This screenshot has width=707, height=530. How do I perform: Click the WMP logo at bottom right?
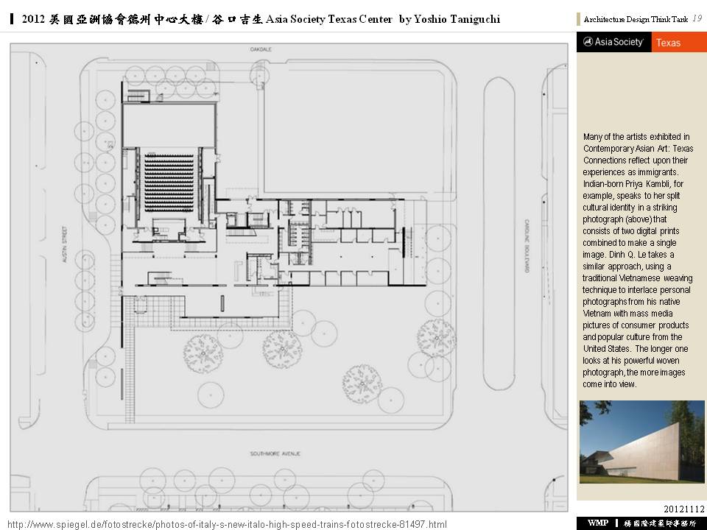point(597,523)
